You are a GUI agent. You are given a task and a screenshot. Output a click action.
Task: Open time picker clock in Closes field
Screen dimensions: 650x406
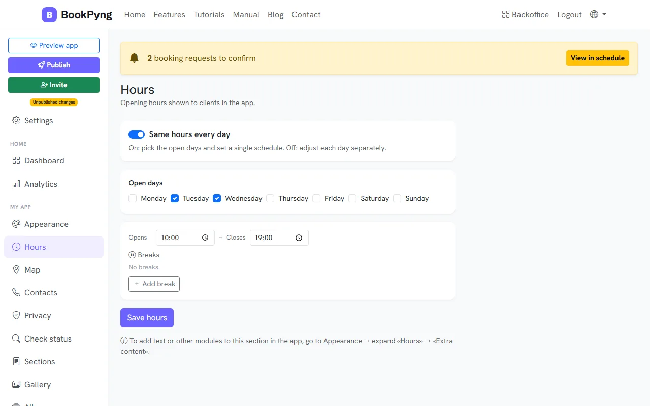[299, 238]
